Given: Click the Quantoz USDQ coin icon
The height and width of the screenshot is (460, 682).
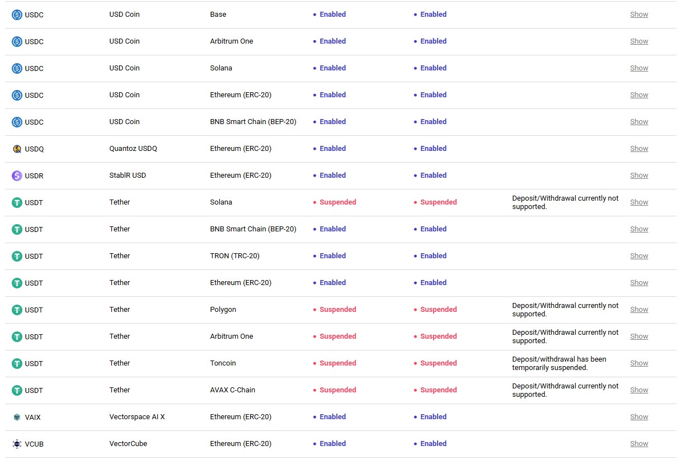Looking at the screenshot, I should [x=17, y=149].
